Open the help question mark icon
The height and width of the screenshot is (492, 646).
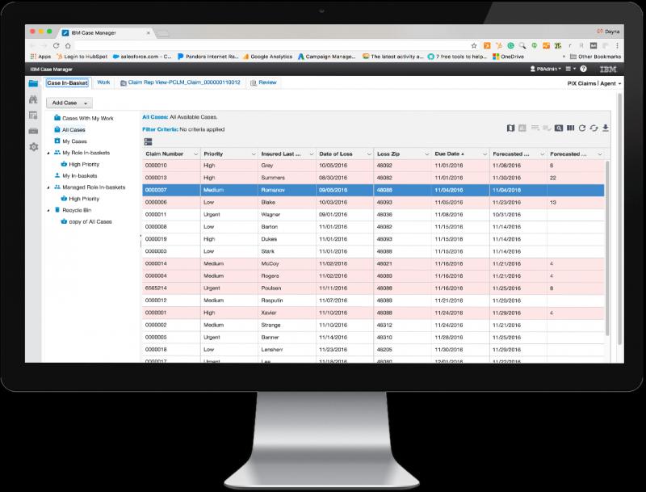point(583,69)
